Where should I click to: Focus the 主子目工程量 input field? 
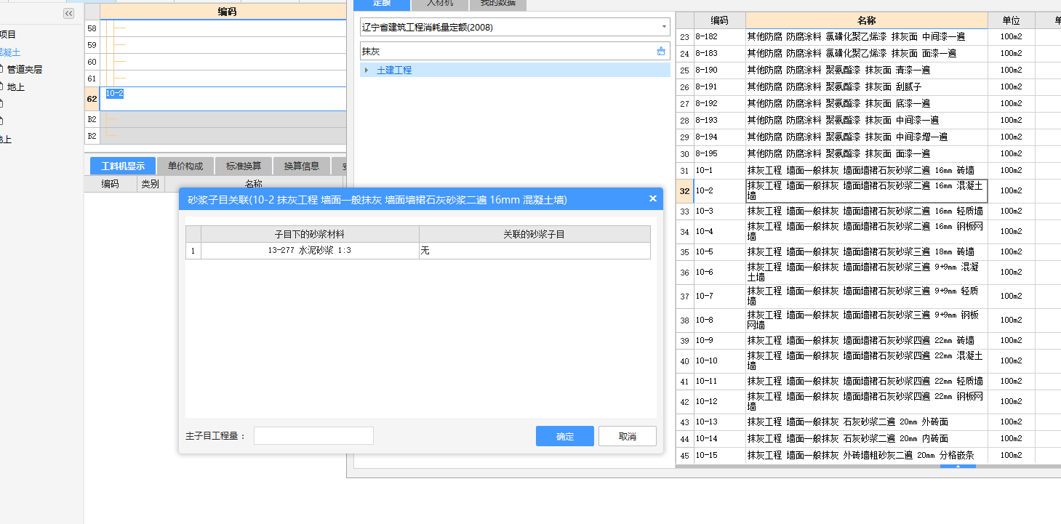pyautogui.click(x=313, y=436)
